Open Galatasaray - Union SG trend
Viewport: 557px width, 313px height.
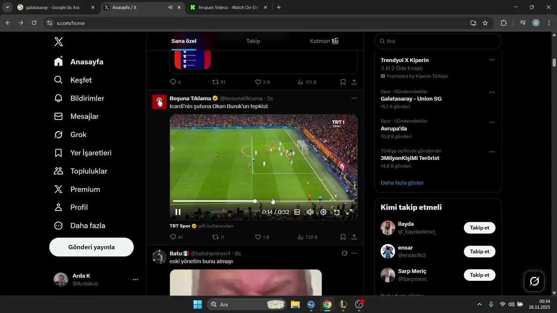[x=411, y=99]
